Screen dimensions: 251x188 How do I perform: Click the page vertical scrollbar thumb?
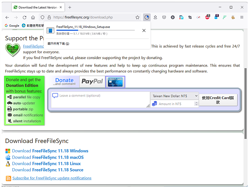coord(246,103)
